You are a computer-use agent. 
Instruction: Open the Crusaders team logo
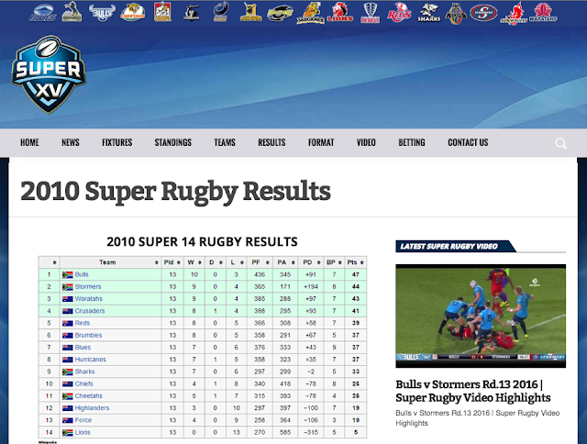[192, 12]
